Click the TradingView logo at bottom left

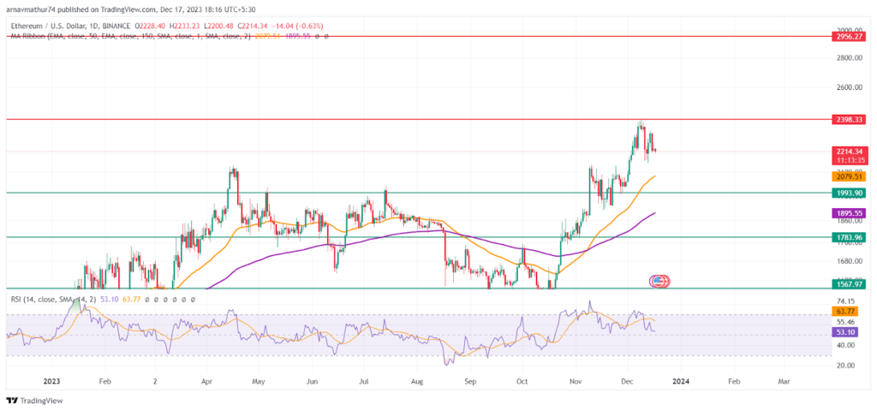click(x=34, y=401)
